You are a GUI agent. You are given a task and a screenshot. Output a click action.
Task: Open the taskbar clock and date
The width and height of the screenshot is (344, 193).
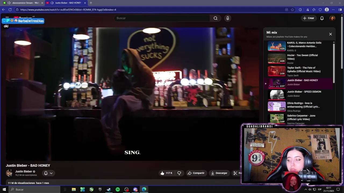click(x=328, y=189)
